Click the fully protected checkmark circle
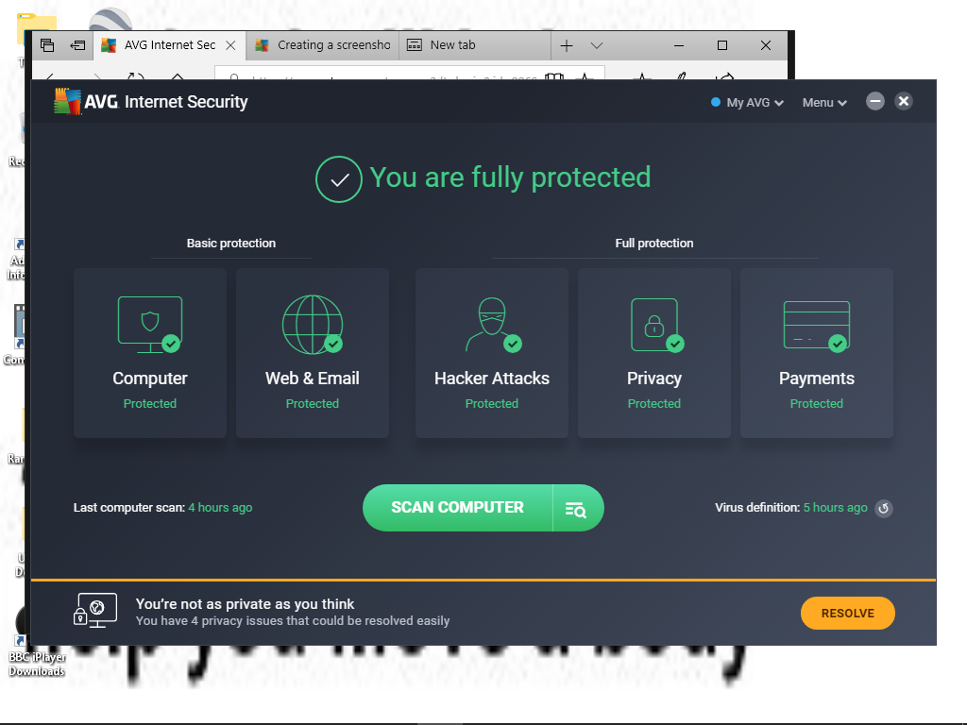 pyautogui.click(x=339, y=178)
